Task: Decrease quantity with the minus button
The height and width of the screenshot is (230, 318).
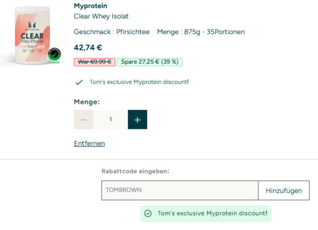Action: coord(83,119)
